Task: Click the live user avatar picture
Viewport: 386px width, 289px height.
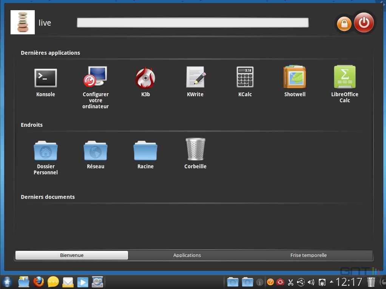Action: (x=23, y=22)
